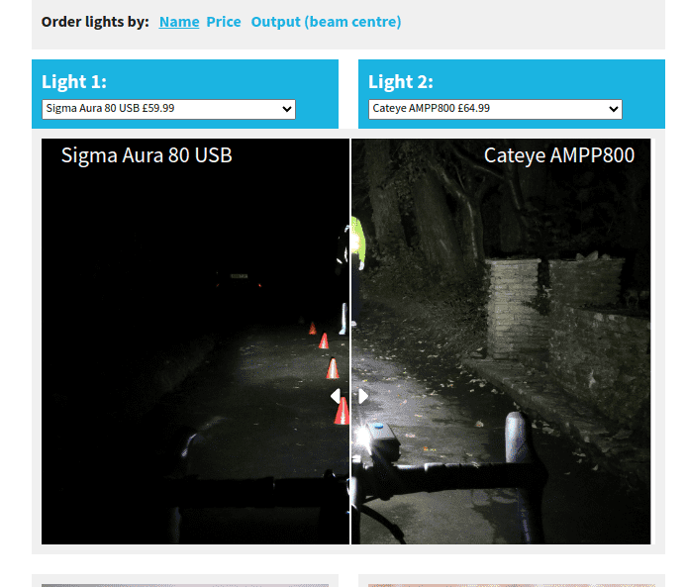Viewport: 687px width, 587px height.
Task: Sort lights by Price
Action: pos(224,22)
